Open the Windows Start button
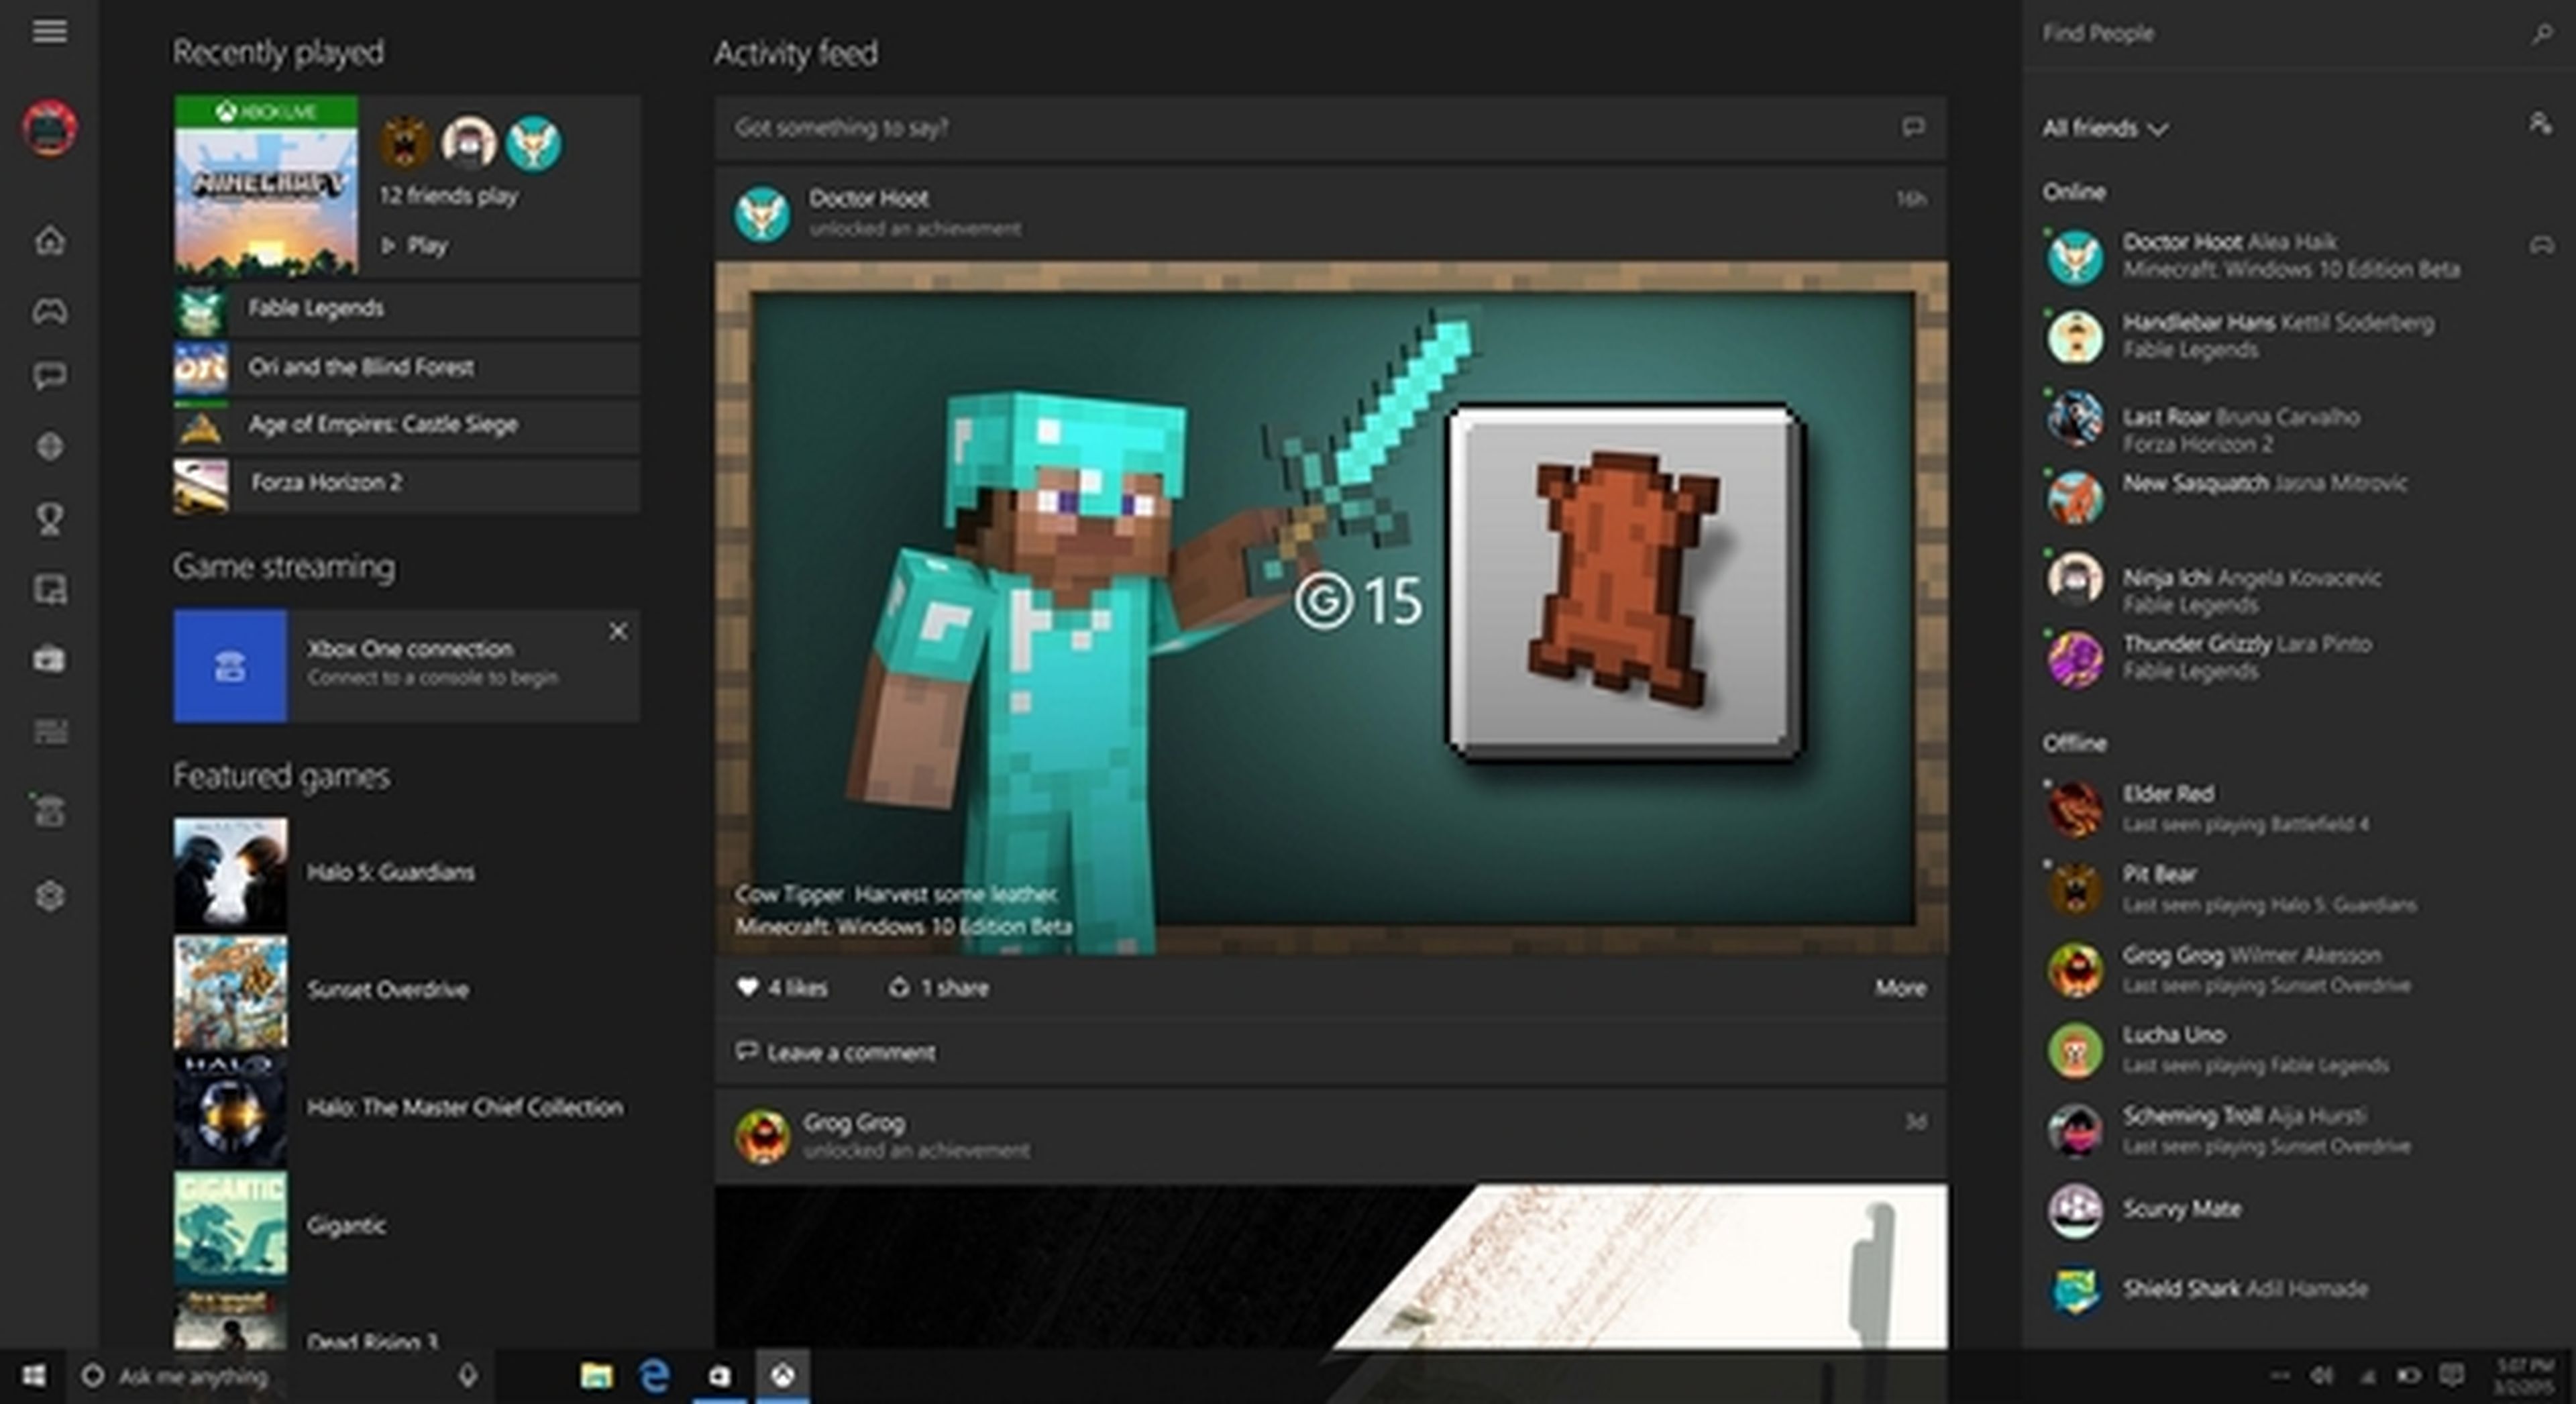The height and width of the screenshot is (1404, 2576). pyautogui.click(x=33, y=1377)
